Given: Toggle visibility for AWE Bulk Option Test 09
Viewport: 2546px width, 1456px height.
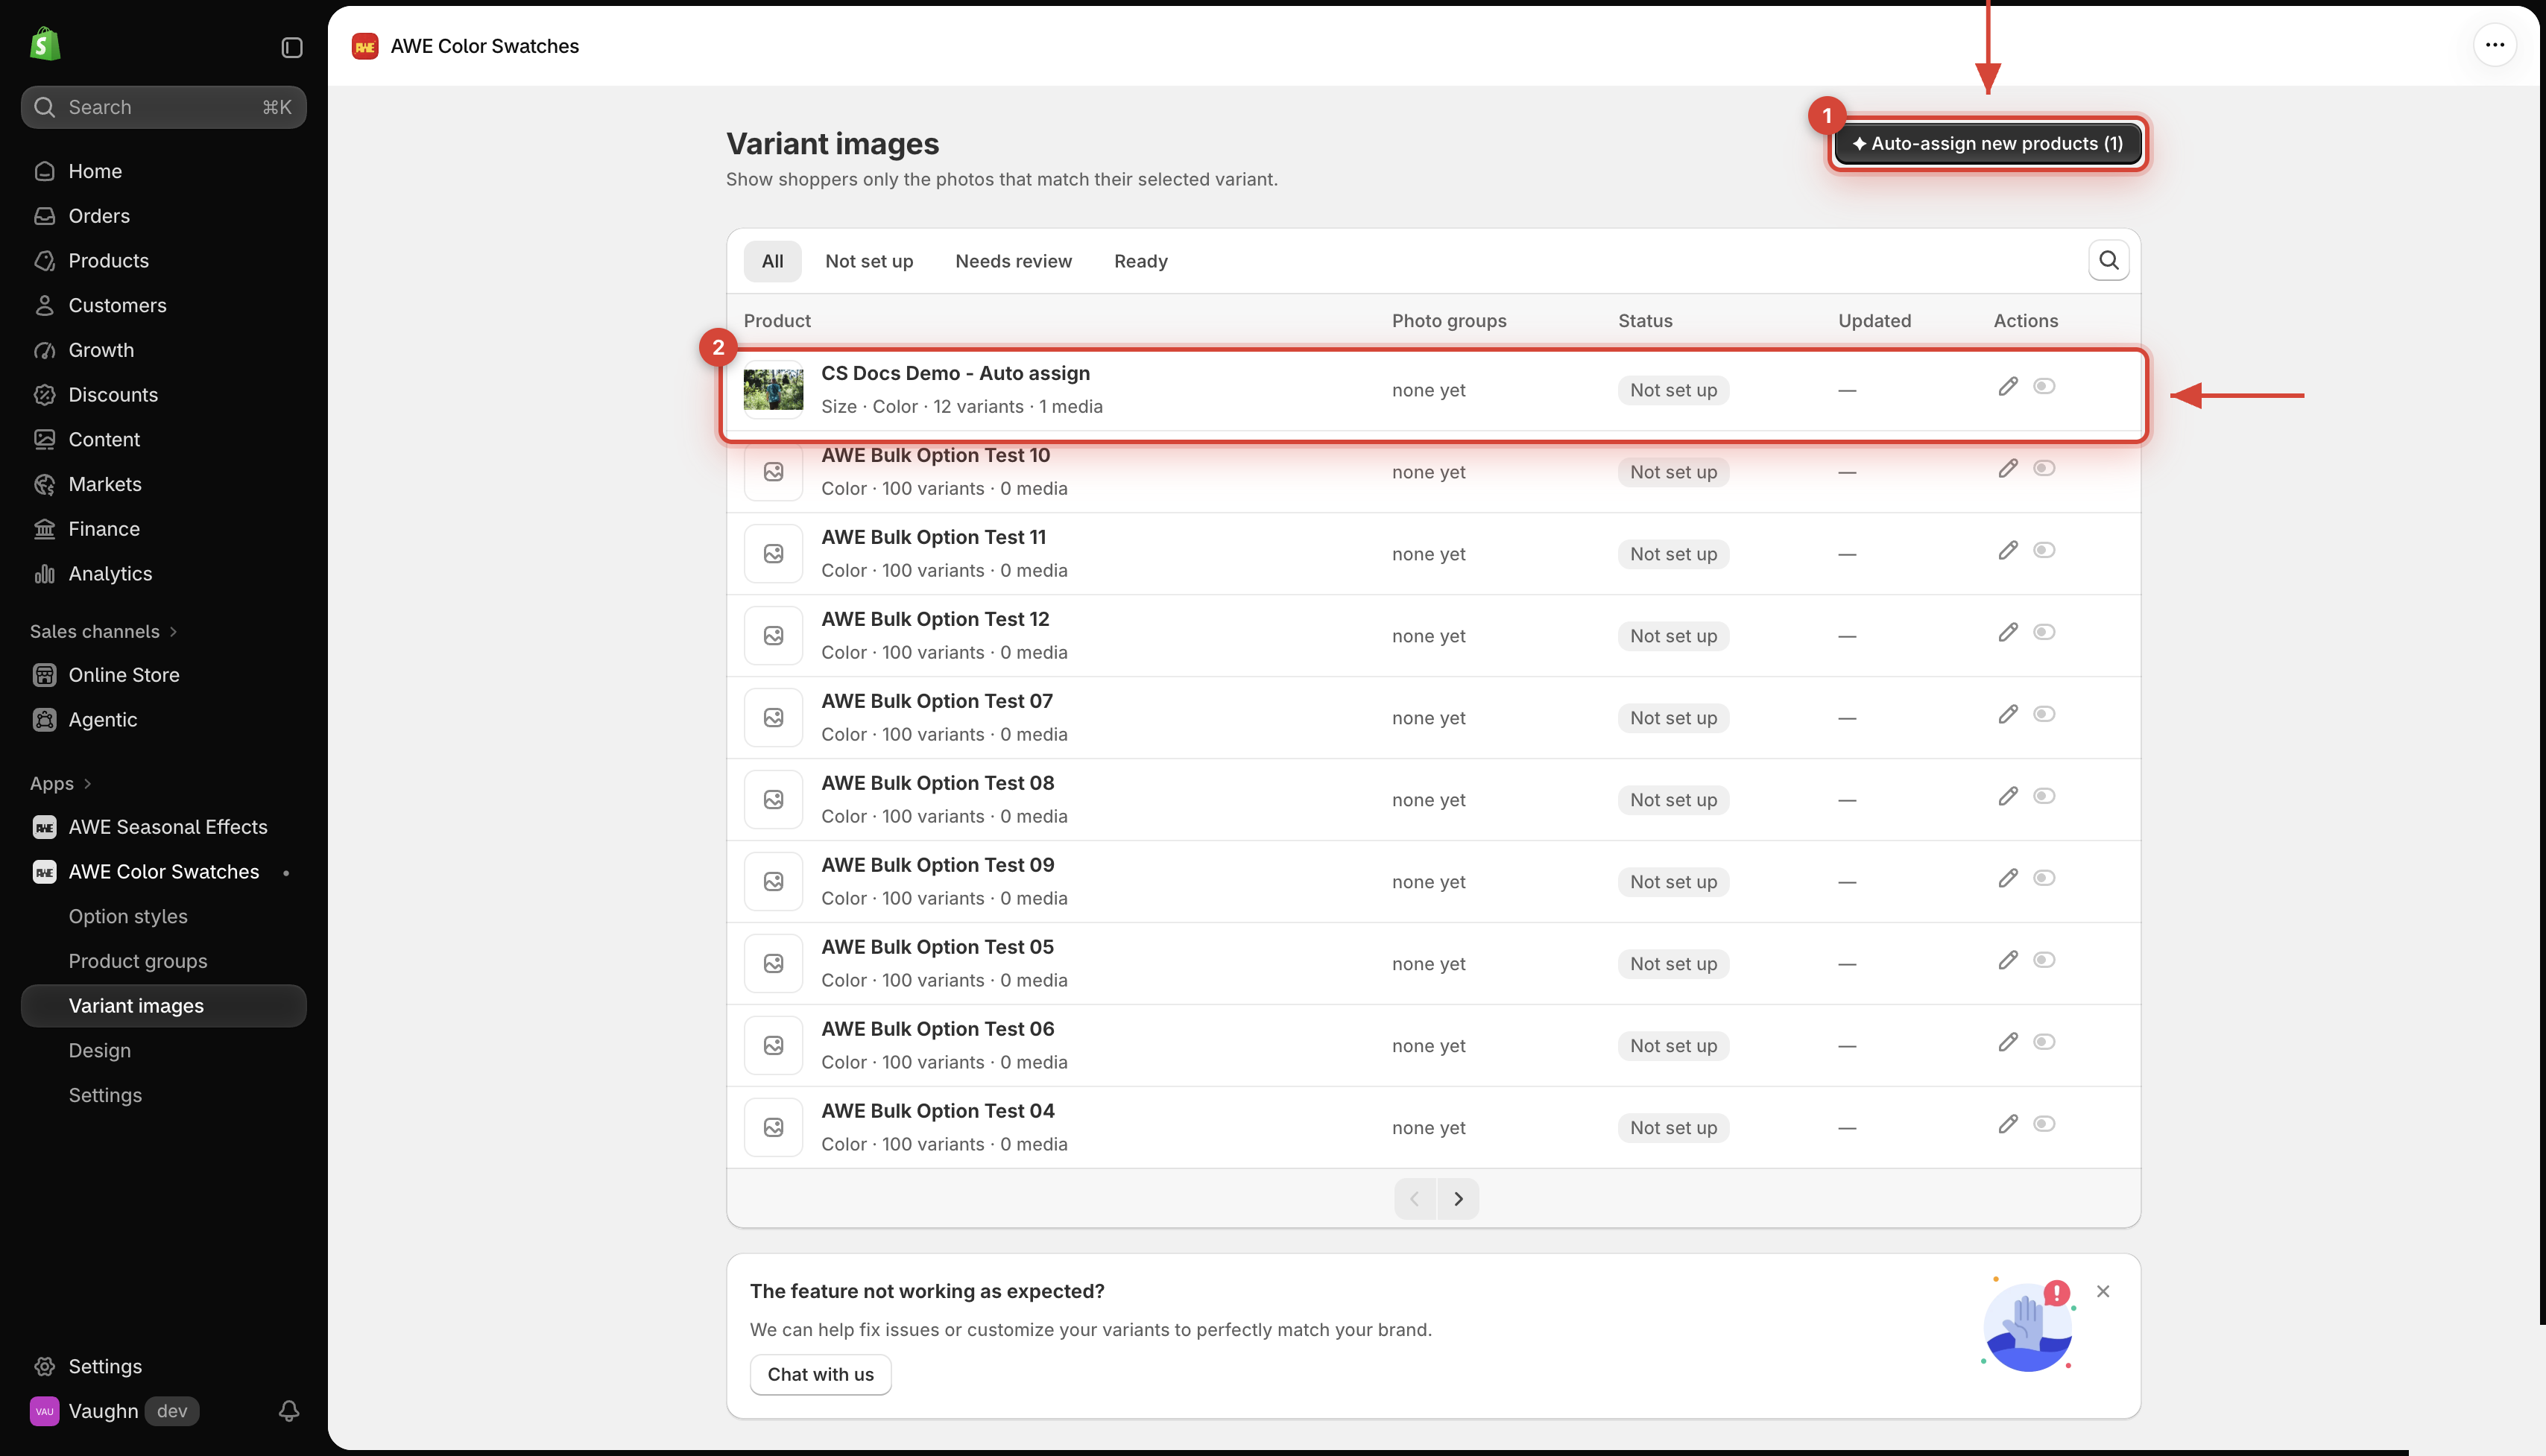Looking at the screenshot, I should (x=2044, y=878).
